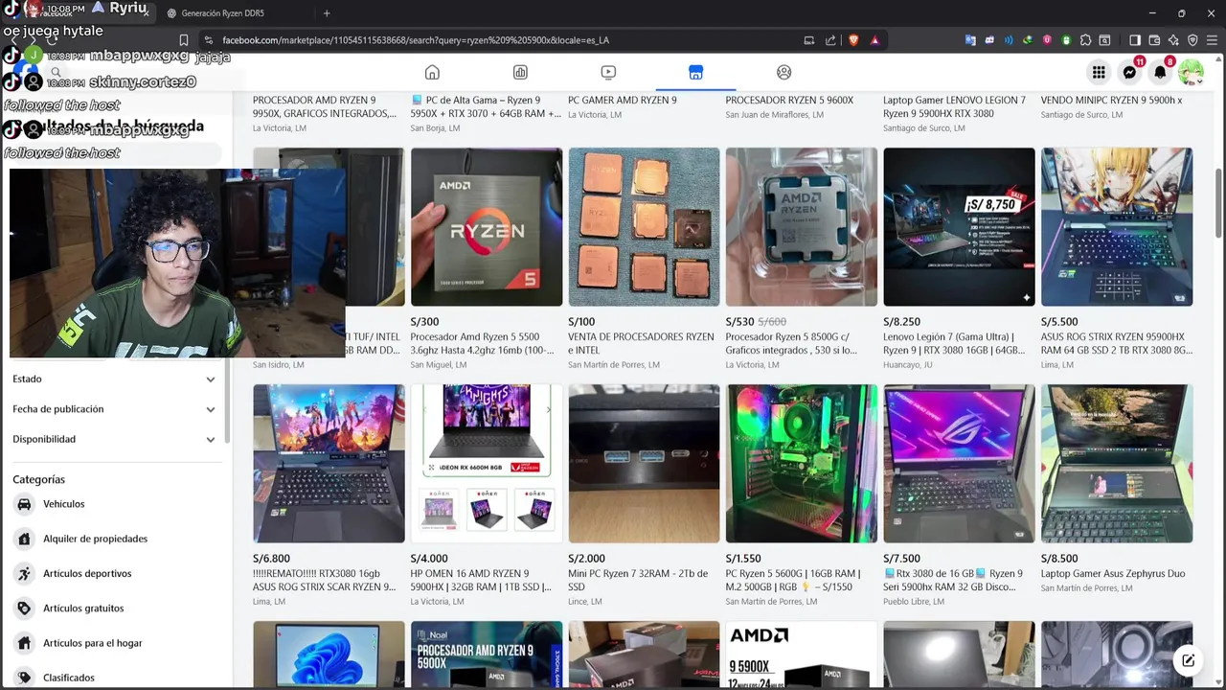Open a new browser tab

pyautogui.click(x=327, y=13)
